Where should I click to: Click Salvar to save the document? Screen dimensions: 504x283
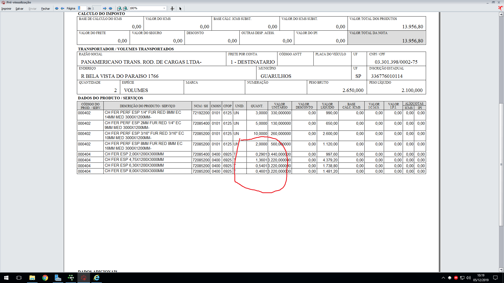(x=19, y=9)
